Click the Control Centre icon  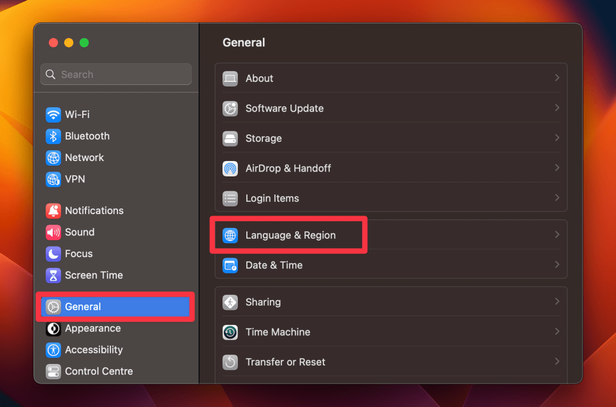click(x=53, y=371)
